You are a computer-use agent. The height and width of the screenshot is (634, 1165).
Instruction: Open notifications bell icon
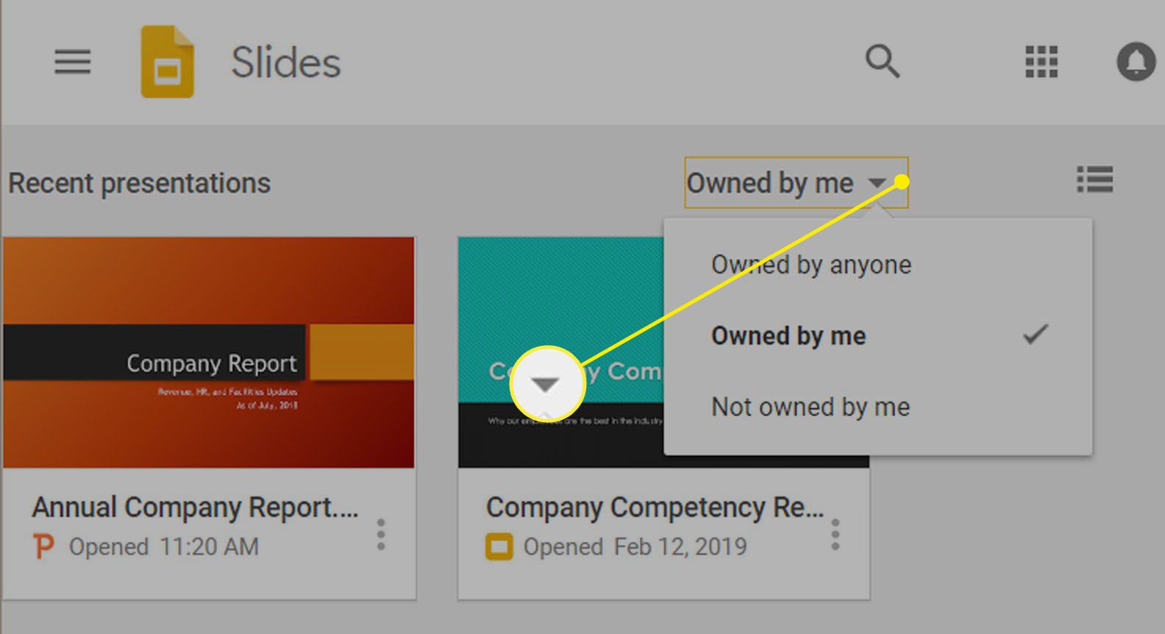tap(1137, 61)
